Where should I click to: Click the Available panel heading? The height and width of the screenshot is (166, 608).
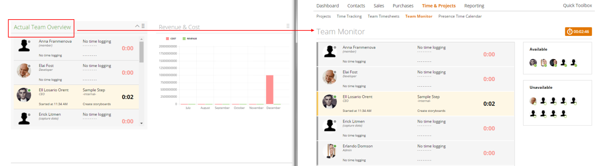point(538,49)
